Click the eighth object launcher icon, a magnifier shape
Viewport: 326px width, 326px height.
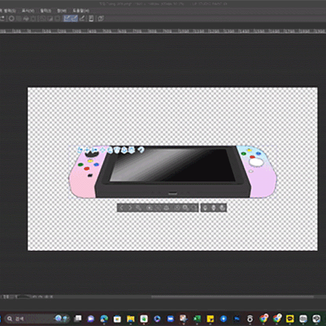[x=185, y=208]
